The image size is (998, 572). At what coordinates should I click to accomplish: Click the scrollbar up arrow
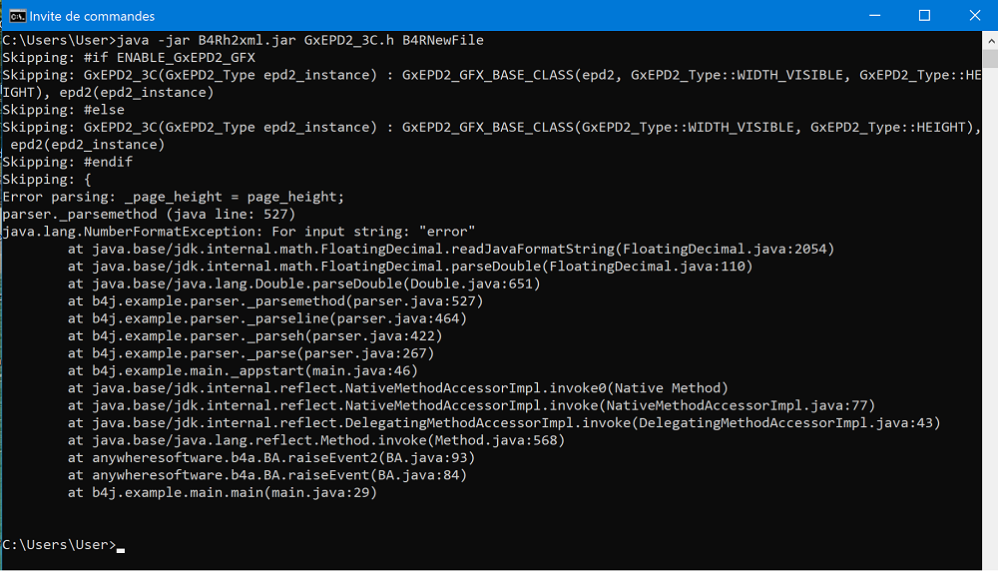point(990,41)
